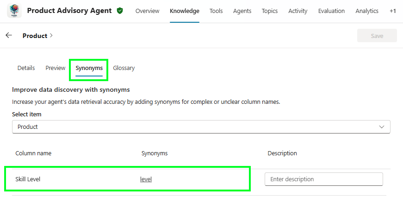Select the Details sub-tab
The image size is (403, 197).
[x=26, y=68]
